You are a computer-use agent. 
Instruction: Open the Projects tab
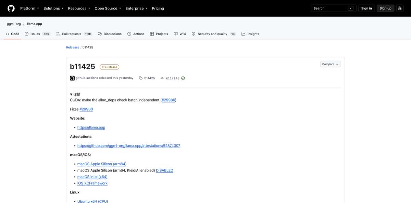tap(159, 34)
